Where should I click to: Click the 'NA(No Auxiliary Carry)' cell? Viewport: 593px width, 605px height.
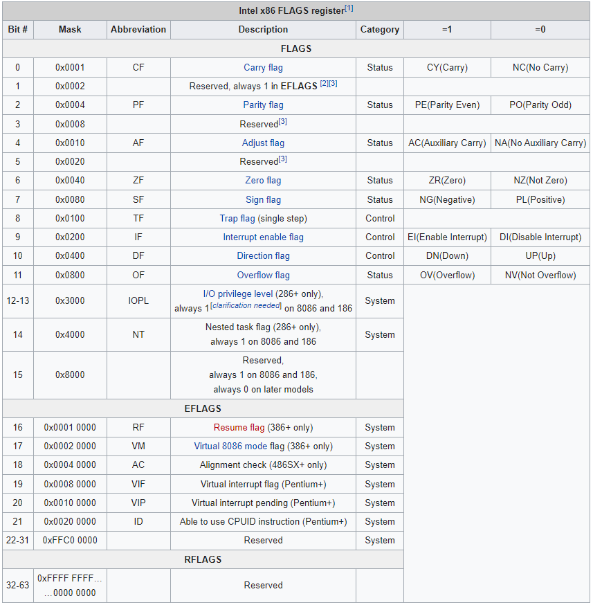[x=540, y=143]
